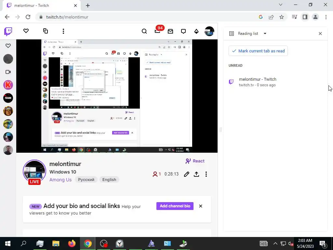Viewport: 333px width, 250px height.
Task: Open the Among Us category link
Action: (60, 180)
